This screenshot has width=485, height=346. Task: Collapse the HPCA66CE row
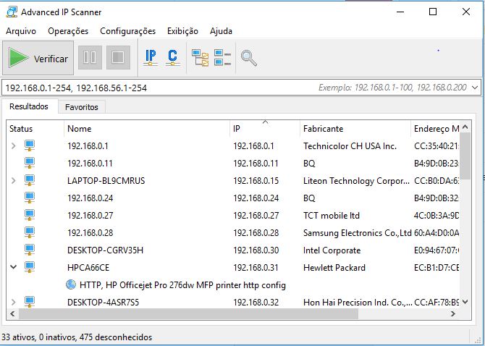pyautogui.click(x=13, y=267)
